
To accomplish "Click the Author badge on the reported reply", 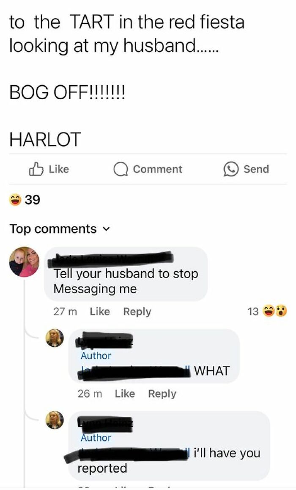I will click(96, 438).
